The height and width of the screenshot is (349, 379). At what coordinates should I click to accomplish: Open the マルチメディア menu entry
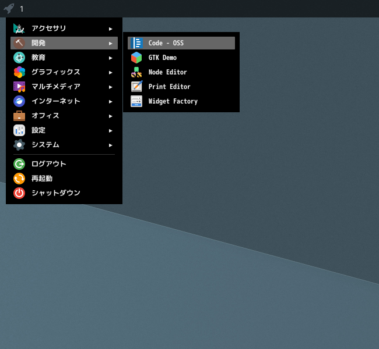coord(64,87)
